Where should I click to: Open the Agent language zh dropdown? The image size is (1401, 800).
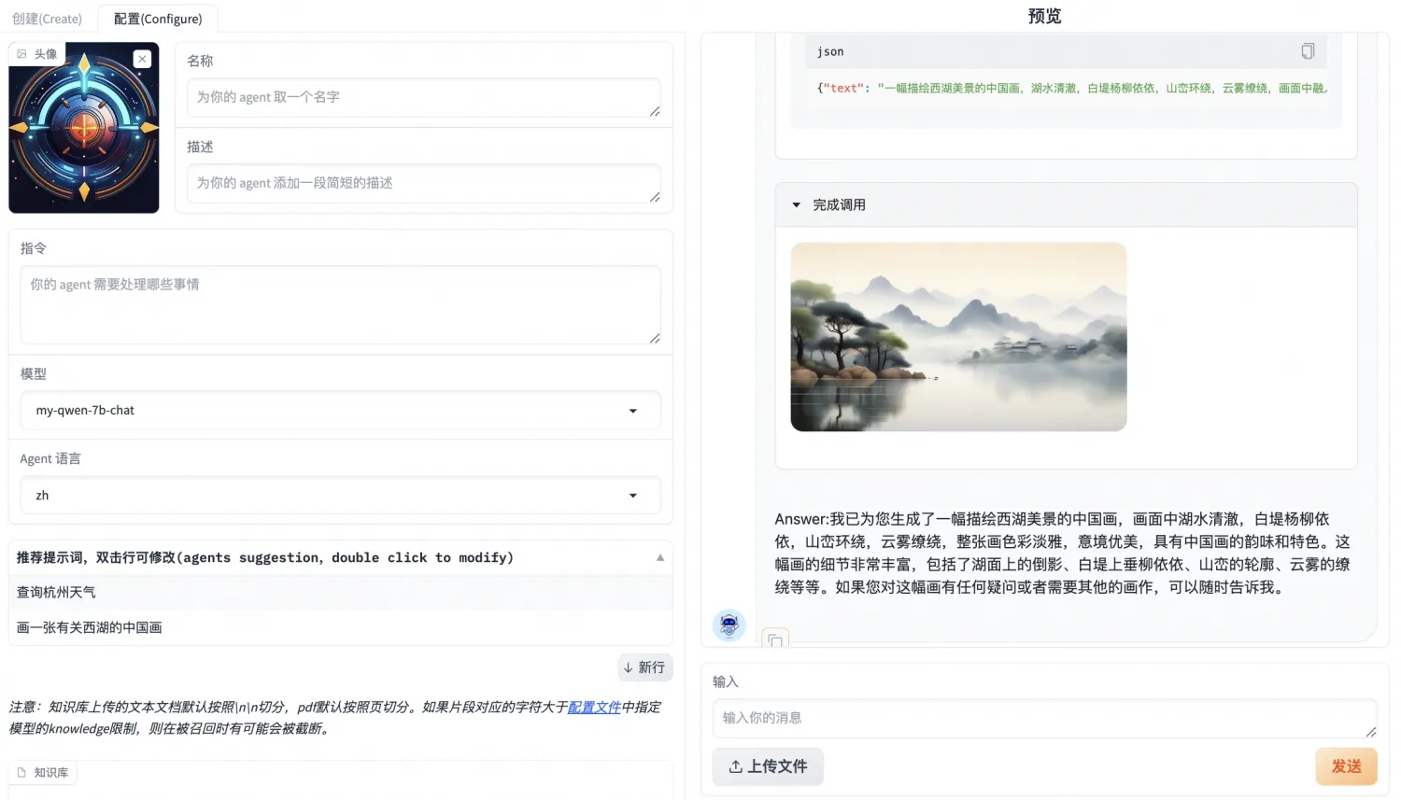(340, 496)
